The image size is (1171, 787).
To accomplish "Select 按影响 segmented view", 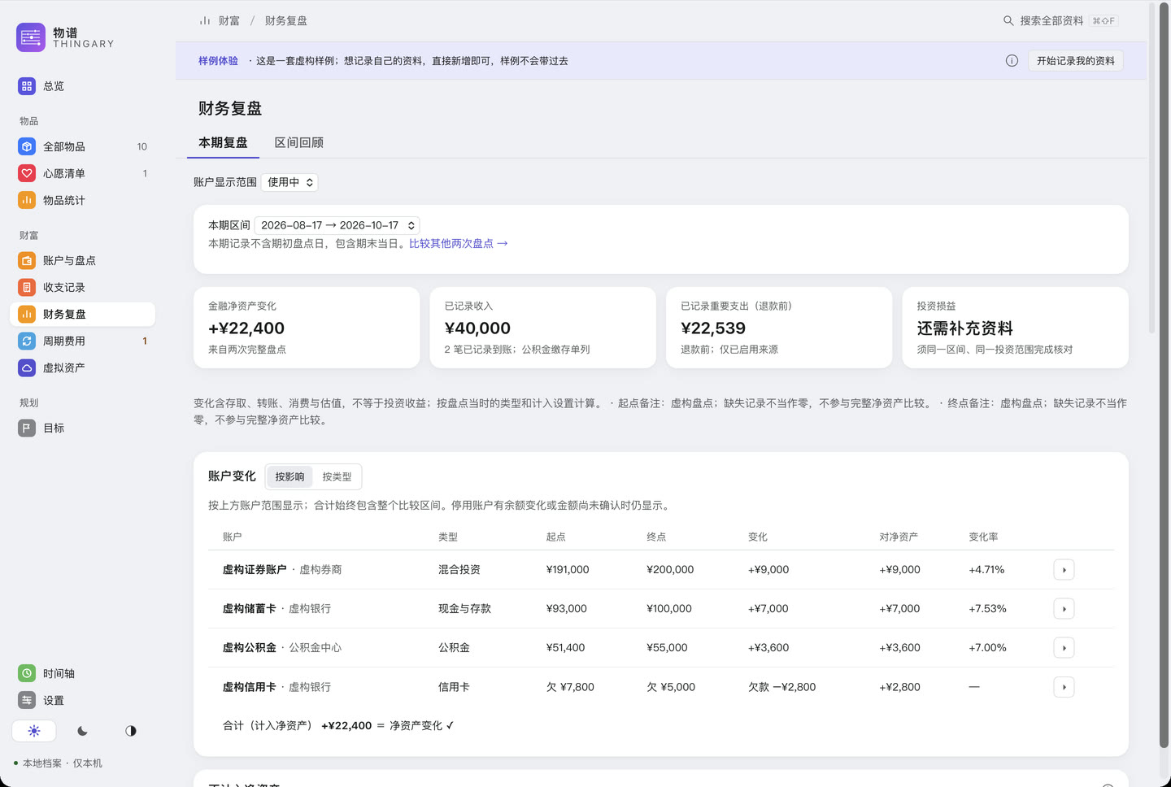I will pyautogui.click(x=289, y=477).
